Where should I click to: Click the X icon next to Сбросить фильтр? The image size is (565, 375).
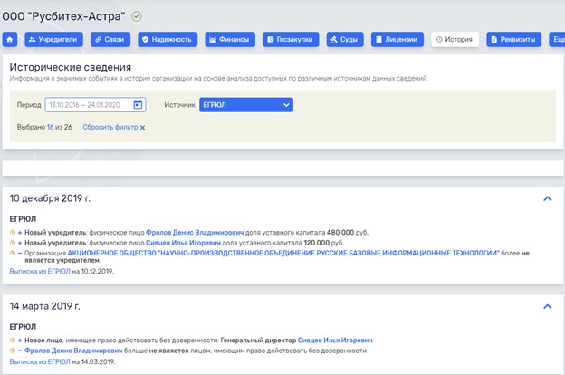143,128
